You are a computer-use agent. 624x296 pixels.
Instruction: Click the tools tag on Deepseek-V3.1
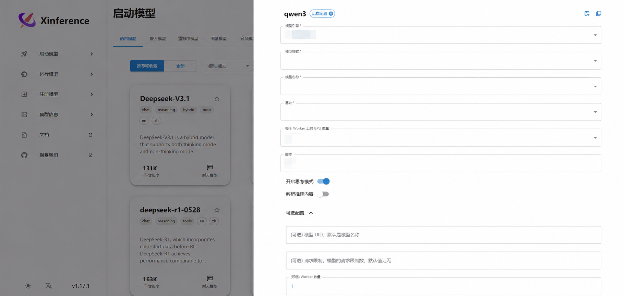coord(207,110)
